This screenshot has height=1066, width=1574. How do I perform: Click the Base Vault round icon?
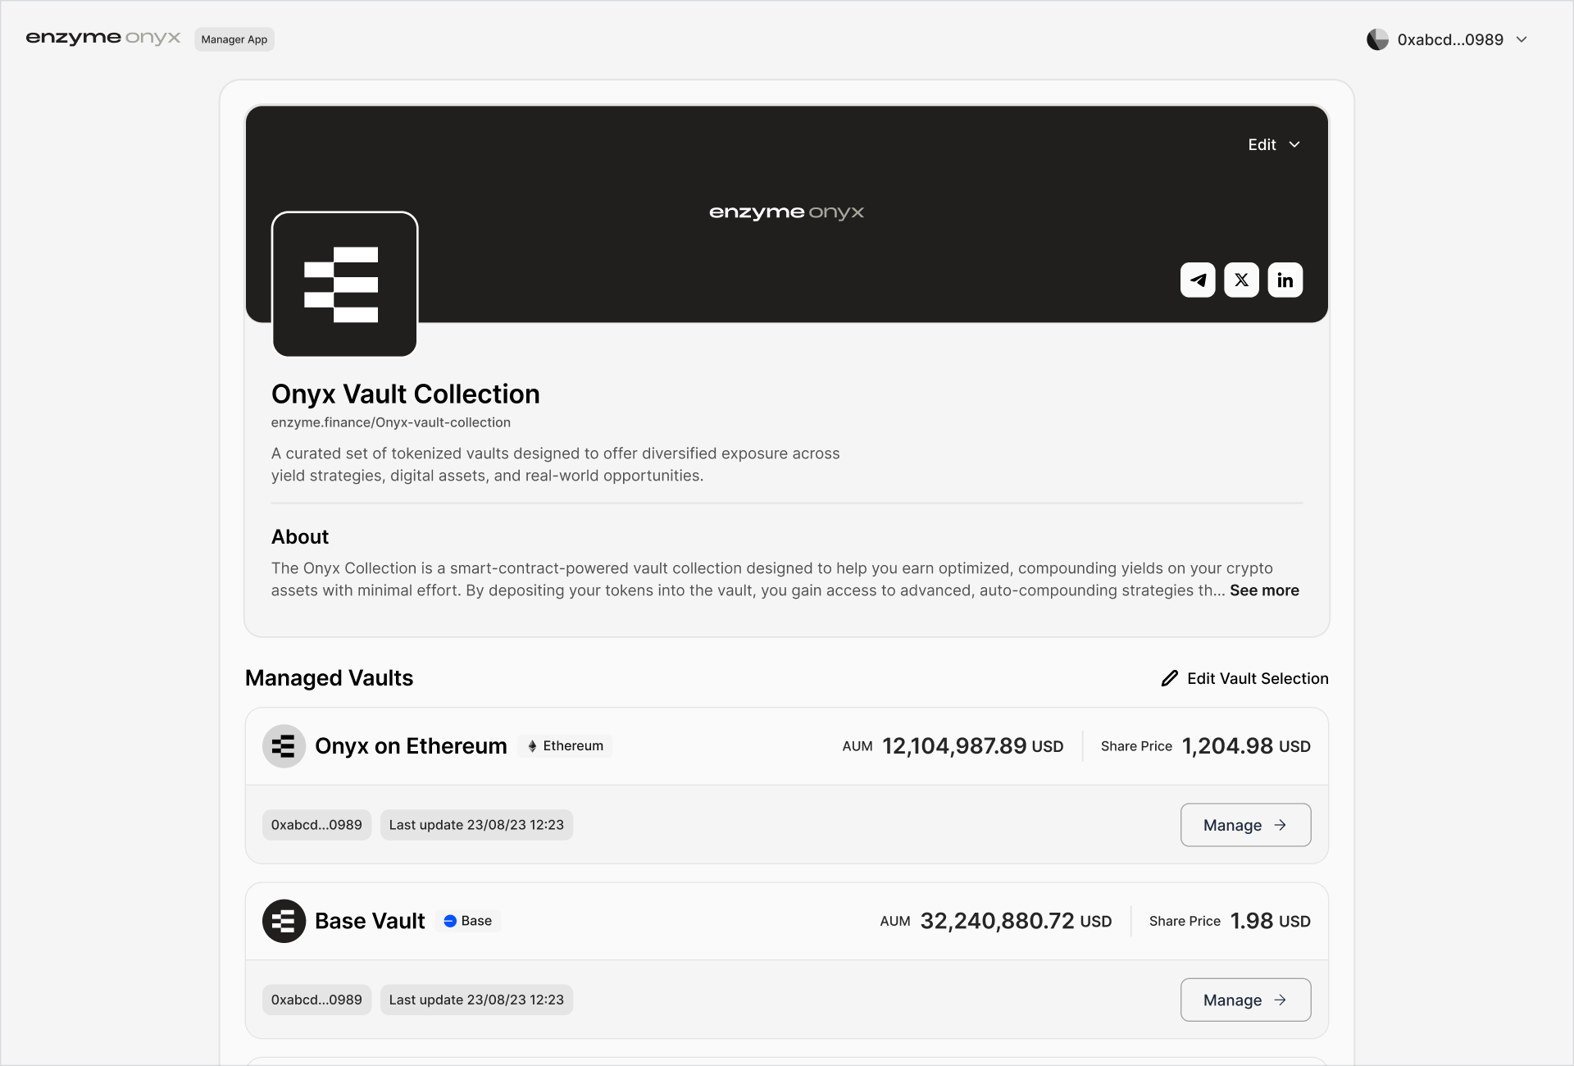coord(284,921)
